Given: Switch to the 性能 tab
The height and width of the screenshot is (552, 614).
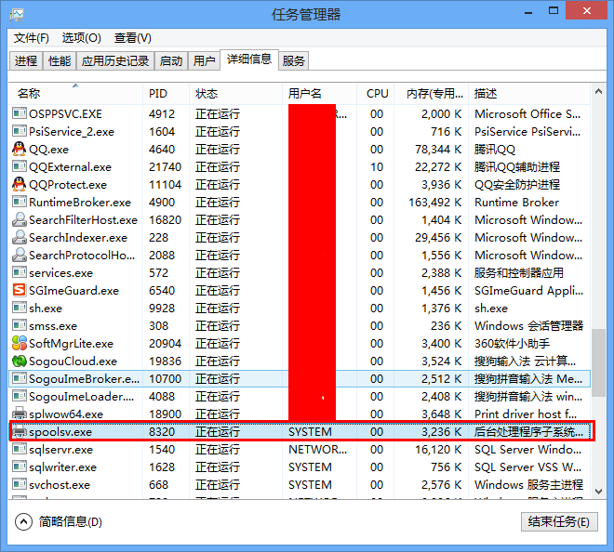Looking at the screenshot, I should [60, 61].
